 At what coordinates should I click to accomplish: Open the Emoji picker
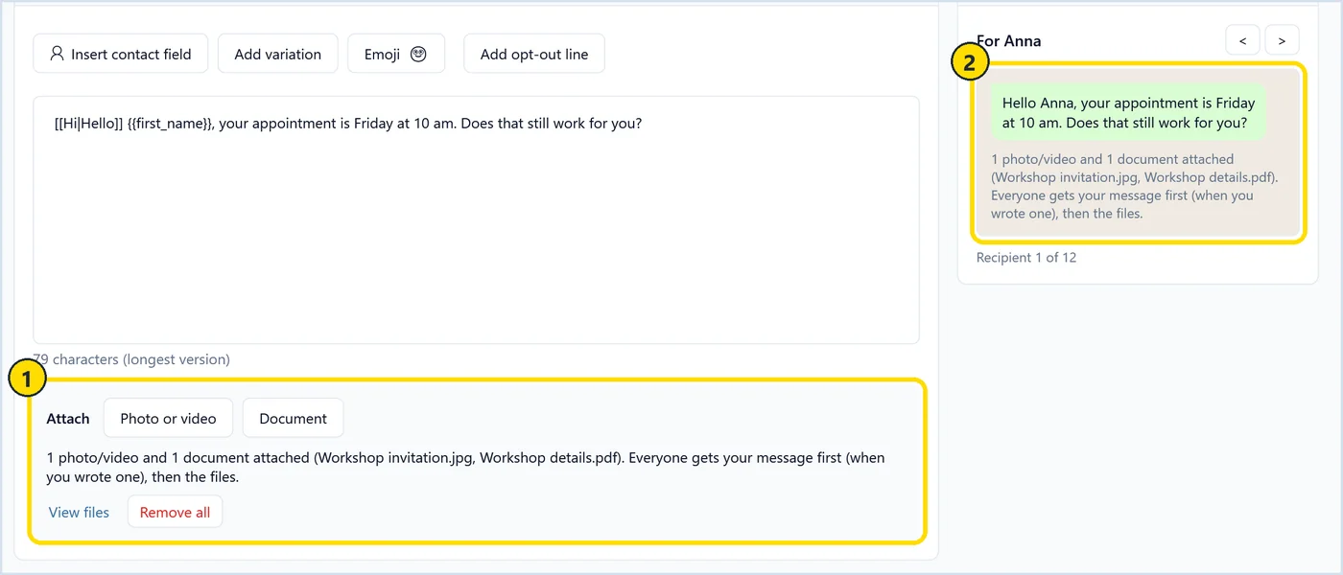(x=396, y=54)
